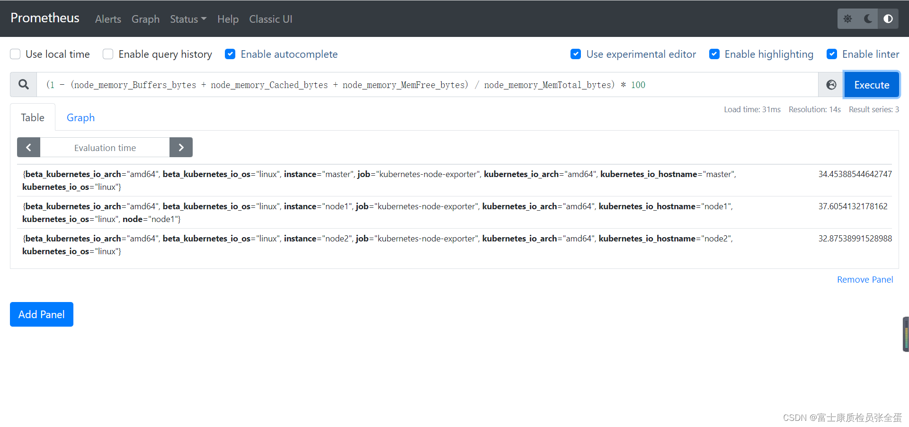
Task: Uncheck Use experimental editor
Action: 576,54
